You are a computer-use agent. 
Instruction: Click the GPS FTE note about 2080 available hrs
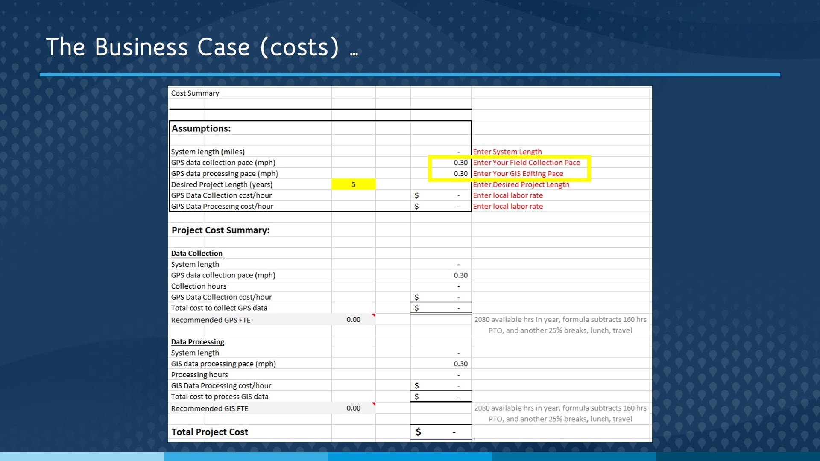click(x=560, y=325)
